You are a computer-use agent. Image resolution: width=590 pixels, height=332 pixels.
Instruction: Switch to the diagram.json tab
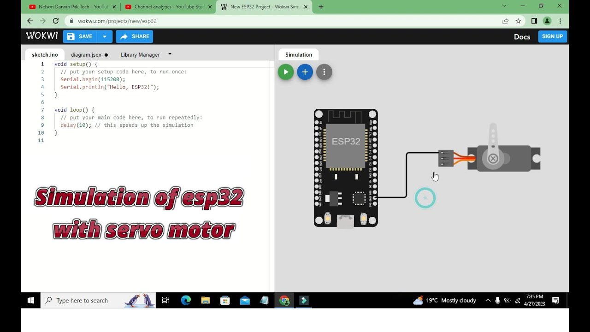click(x=86, y=54)
